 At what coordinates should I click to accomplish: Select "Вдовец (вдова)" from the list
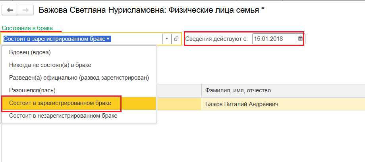pos(79,53)
